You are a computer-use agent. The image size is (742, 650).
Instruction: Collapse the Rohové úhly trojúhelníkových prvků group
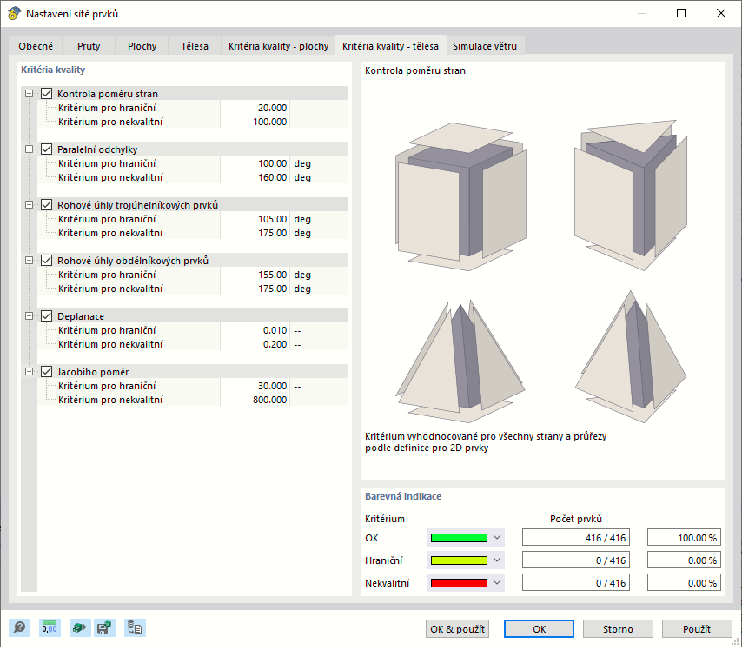tap(30, 204)
